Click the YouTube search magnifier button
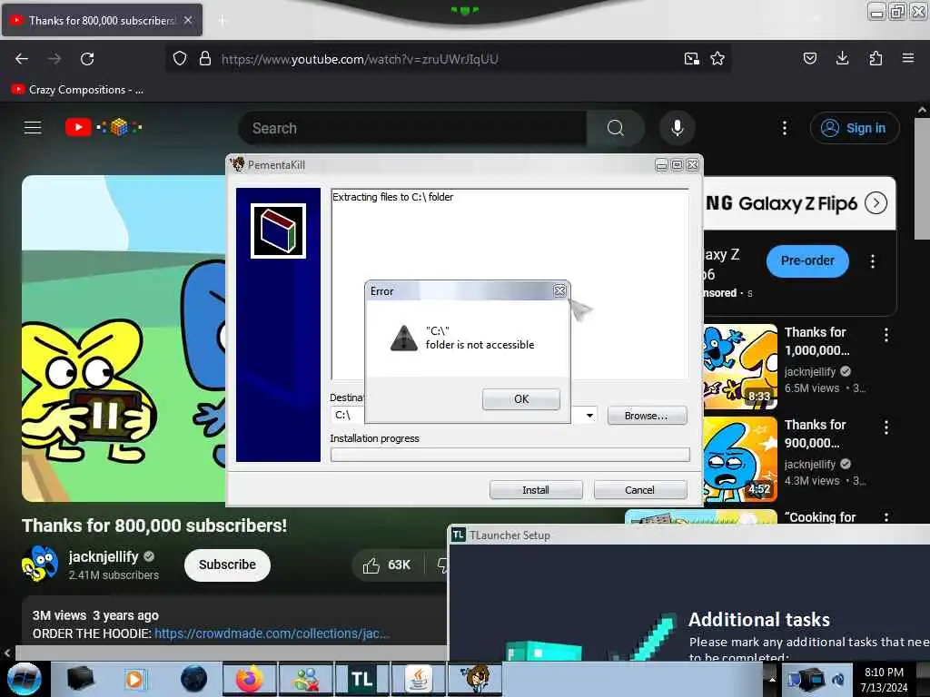The image size is (930, 697). tap(616, 128)
